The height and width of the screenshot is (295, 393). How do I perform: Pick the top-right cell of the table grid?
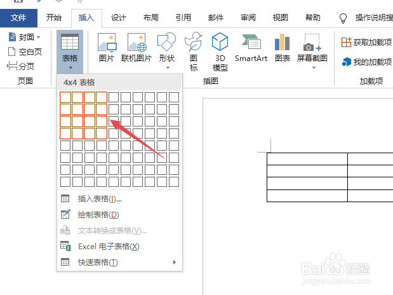tap(174, 97)
